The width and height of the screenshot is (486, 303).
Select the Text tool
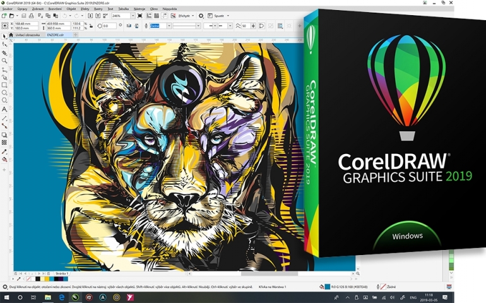tap(4, 109)
